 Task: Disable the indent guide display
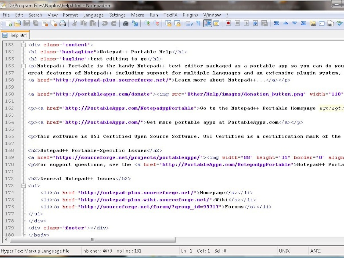(208, 24)
